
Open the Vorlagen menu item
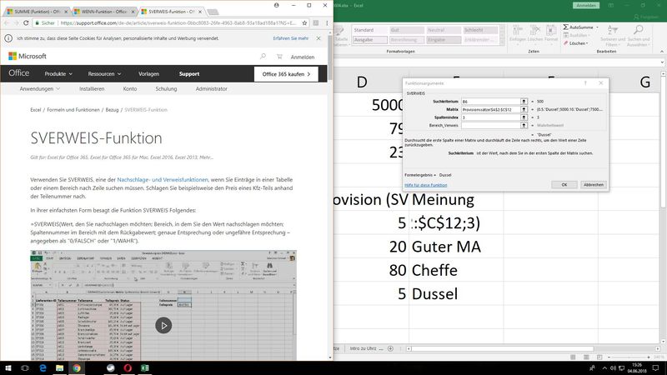pos(148,74)
